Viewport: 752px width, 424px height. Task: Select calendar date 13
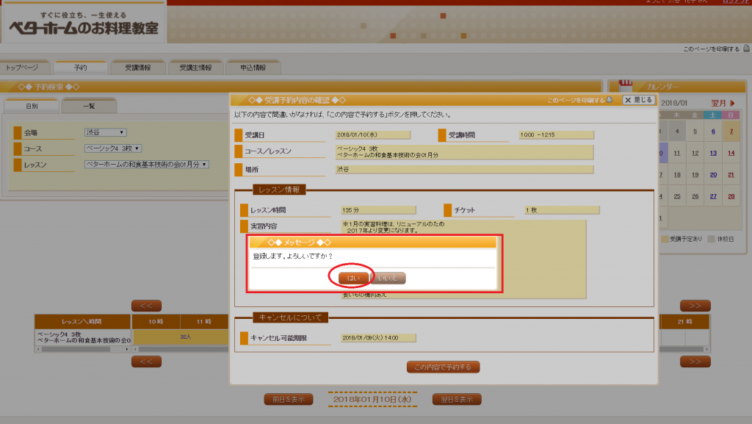click(x=713, y=153)
